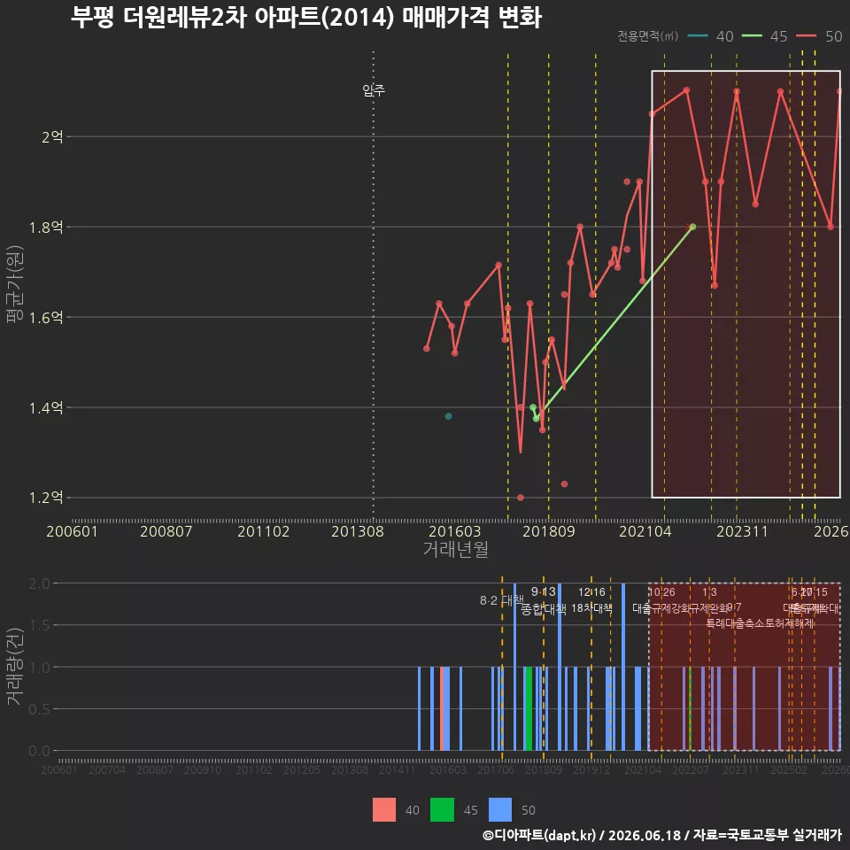Image resolution: width=850 pixels, height=850 pixels.
Task: Click the 9·13 종합대책 policy label
Action: coord(543,600)
